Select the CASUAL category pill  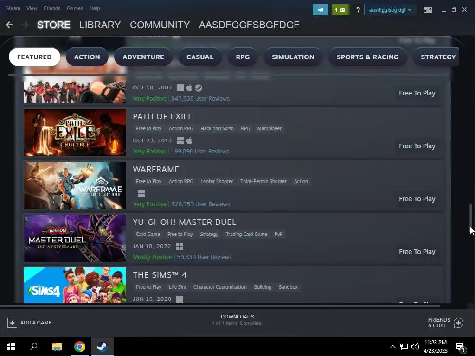pos(200,57)
